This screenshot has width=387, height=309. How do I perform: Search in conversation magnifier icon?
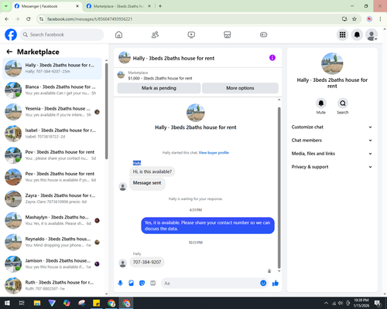[343, 104]
